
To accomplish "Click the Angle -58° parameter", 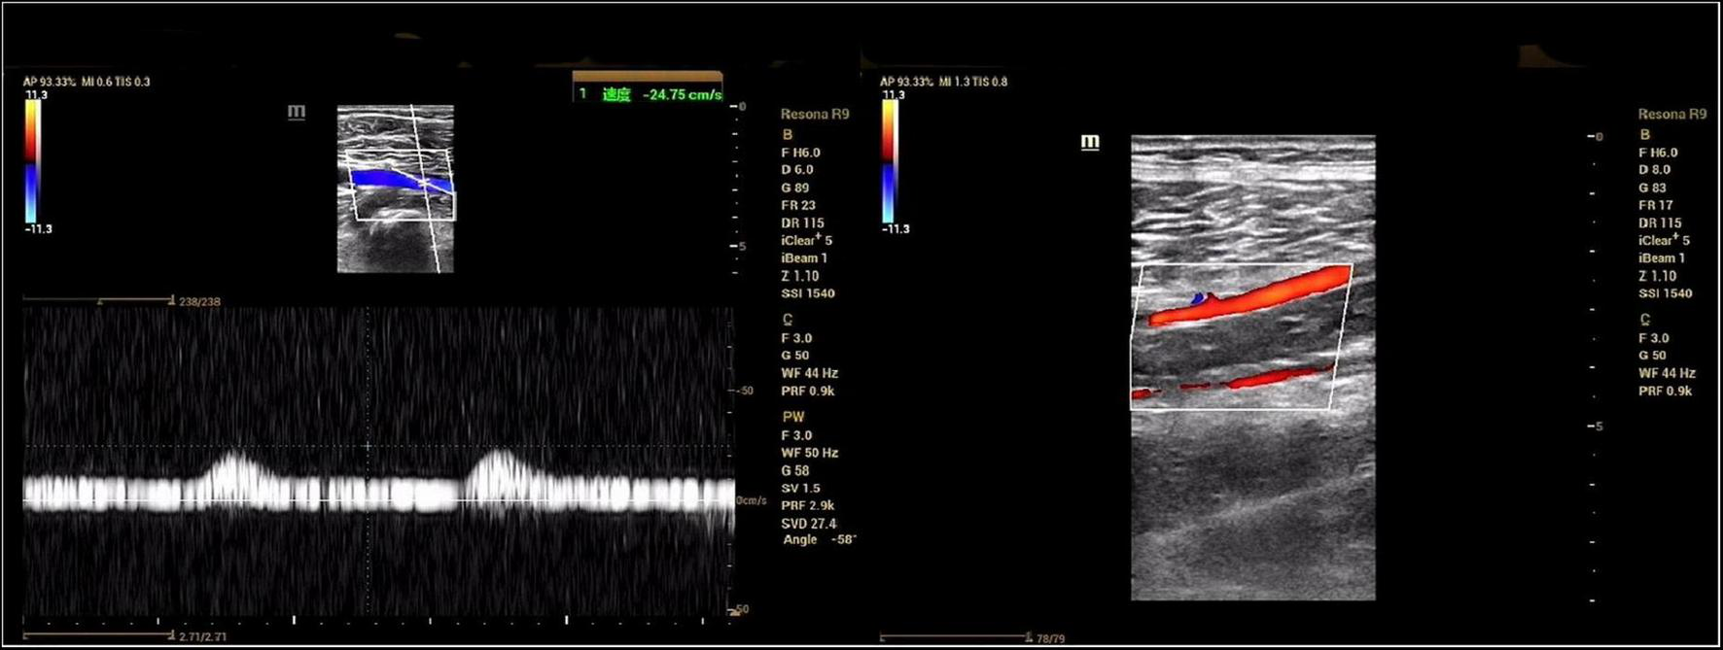I will [819, 539].
